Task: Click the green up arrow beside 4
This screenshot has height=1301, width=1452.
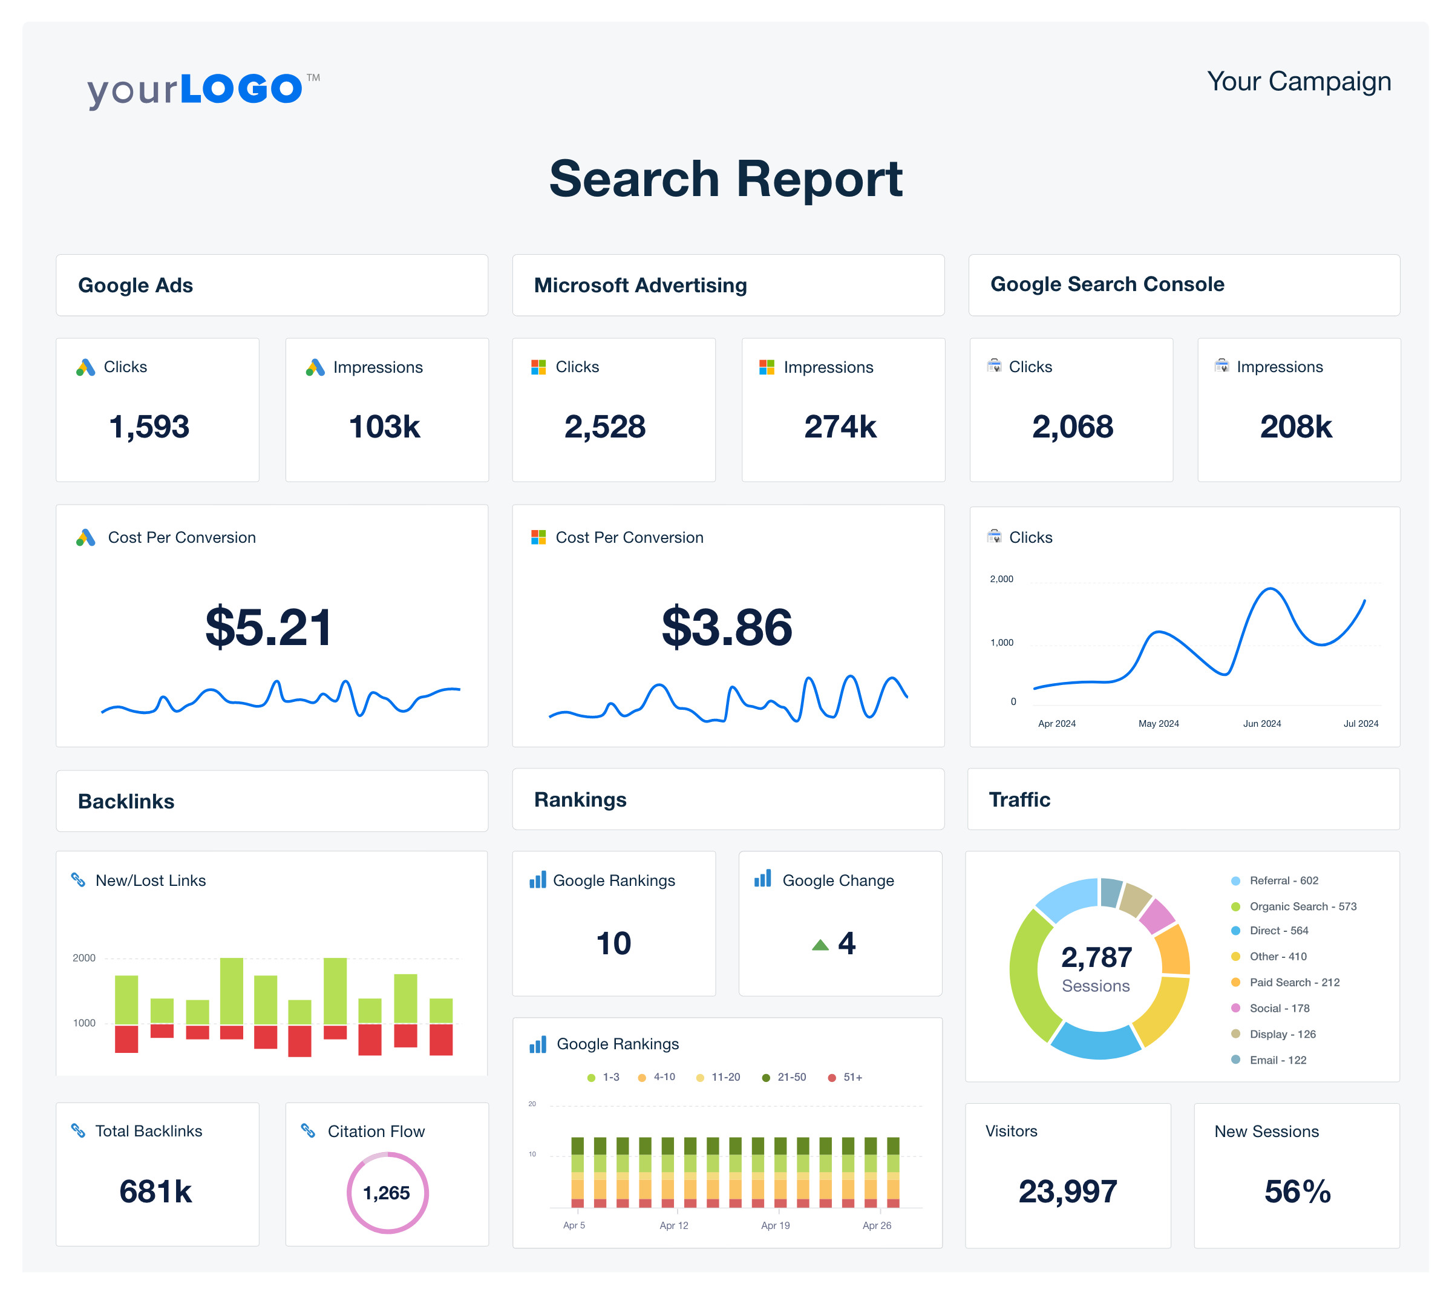Action: (820, 945)
